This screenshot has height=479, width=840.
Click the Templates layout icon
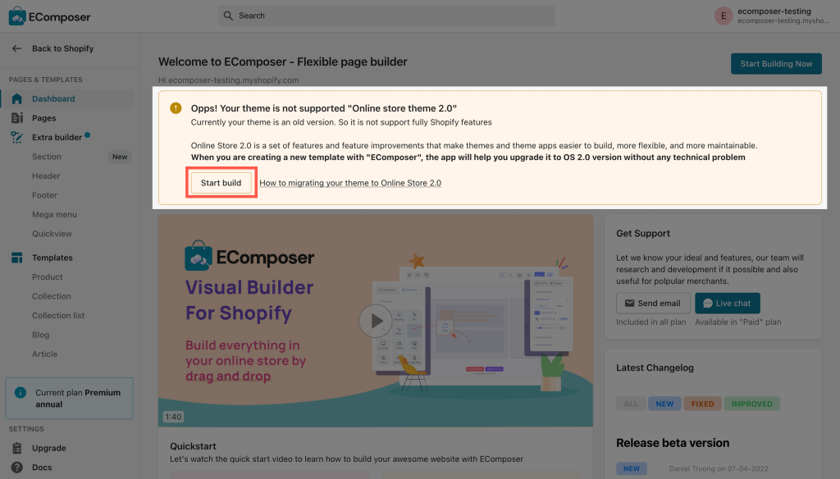coord(16,258)
